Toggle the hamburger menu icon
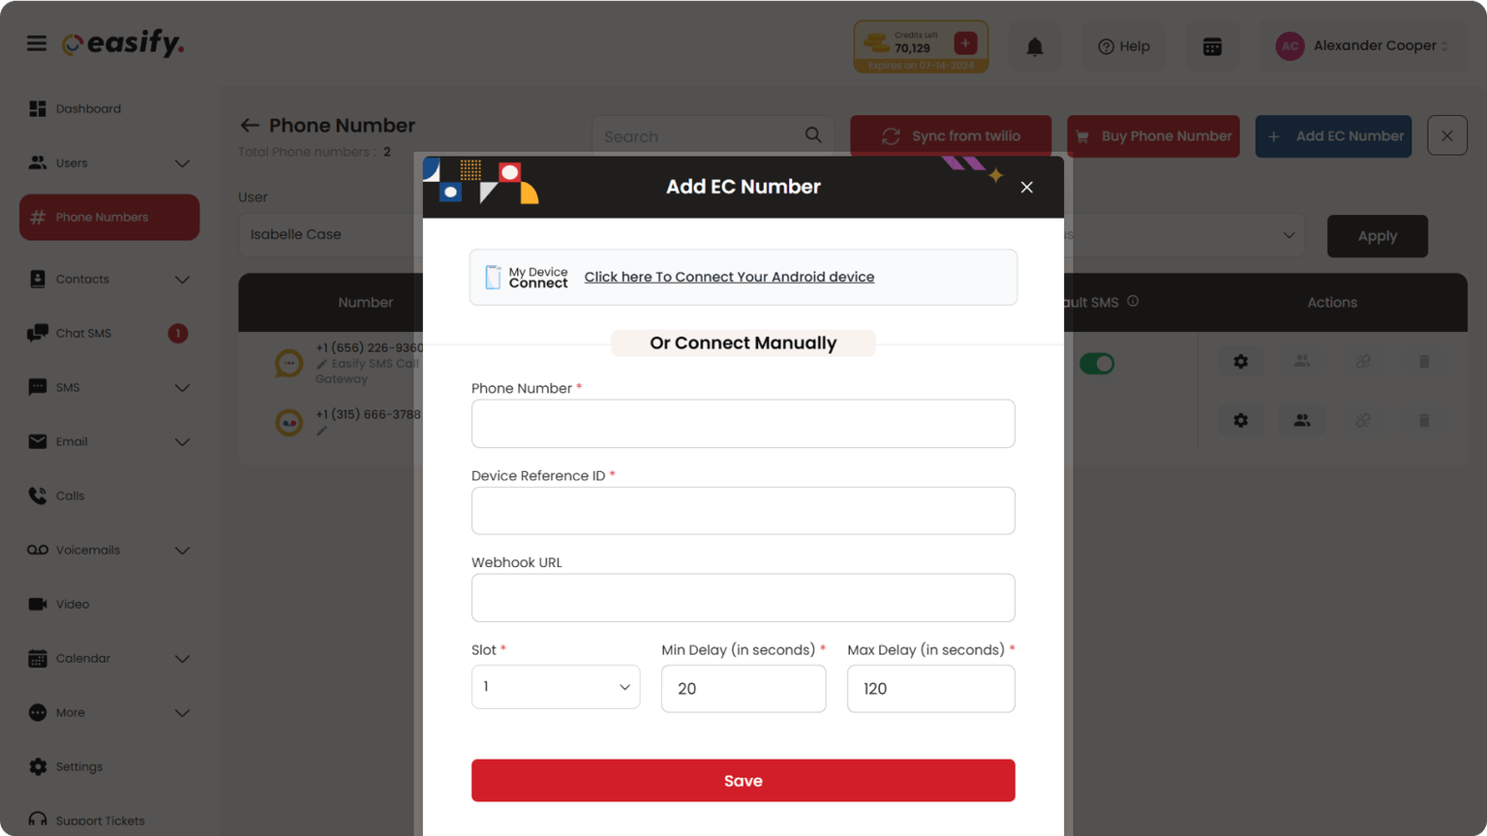 pos(37,44)
